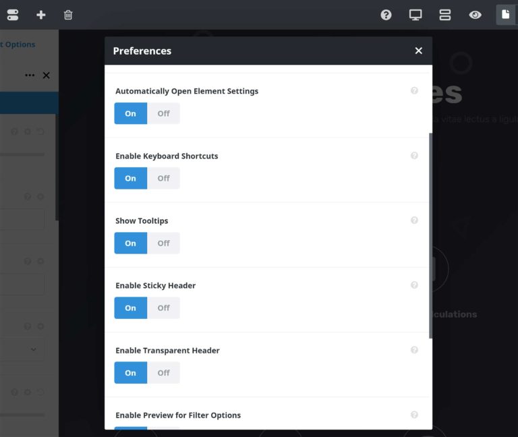Click the Enable Preview for Filter Options label
Screen dimensions: 518x437
tap(178, 415)
